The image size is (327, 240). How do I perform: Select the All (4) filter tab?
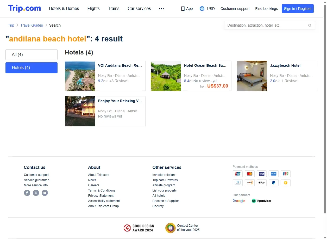point(32,55)
